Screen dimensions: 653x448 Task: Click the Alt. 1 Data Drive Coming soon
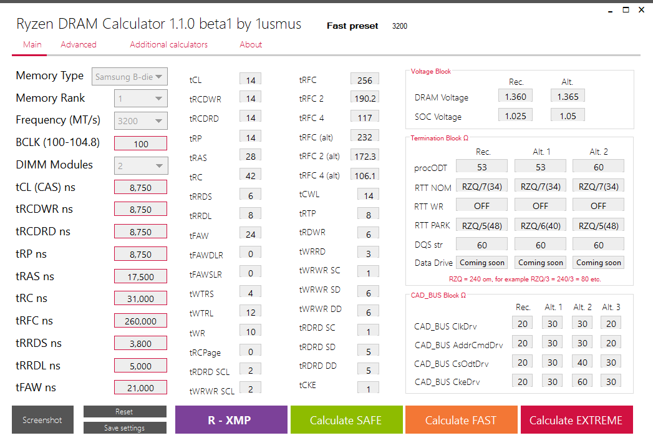(541, 262)
